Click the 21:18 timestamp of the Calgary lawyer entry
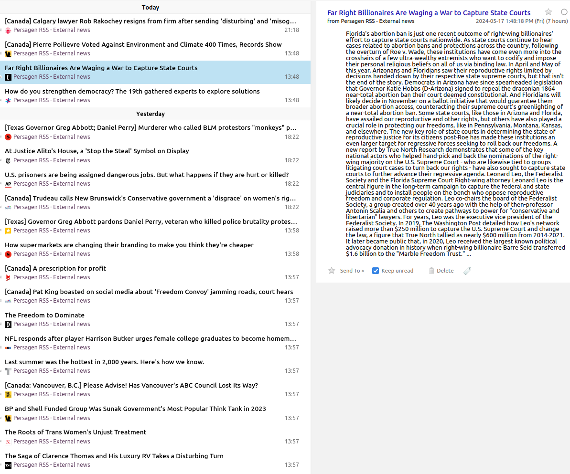Screen dimensions: 570x474 click(x=292, y=30)
